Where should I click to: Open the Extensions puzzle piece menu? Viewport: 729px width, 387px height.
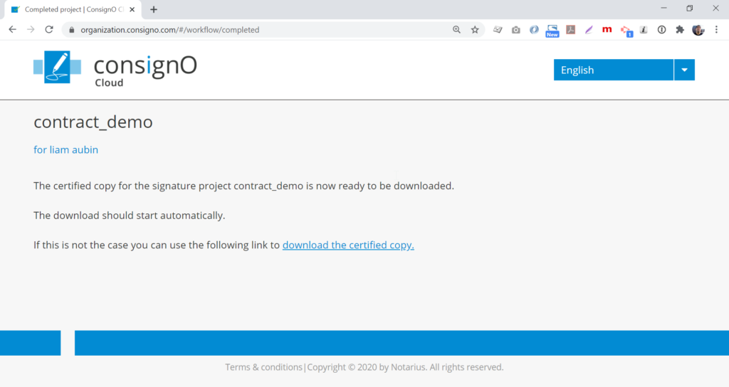pyautogui.click(x=680, y=30)
